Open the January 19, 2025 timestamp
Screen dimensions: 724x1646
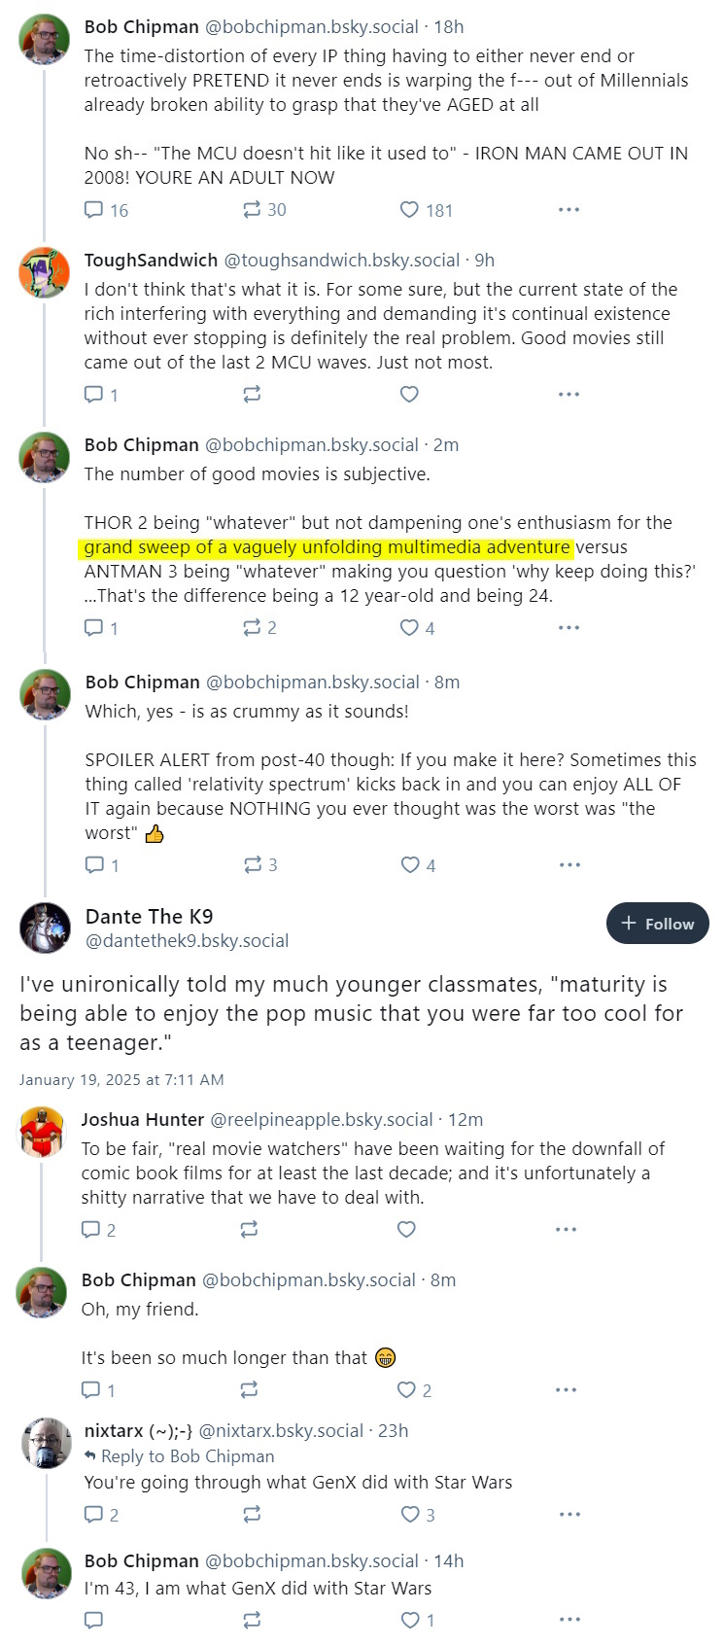(x=121, y=1079)
